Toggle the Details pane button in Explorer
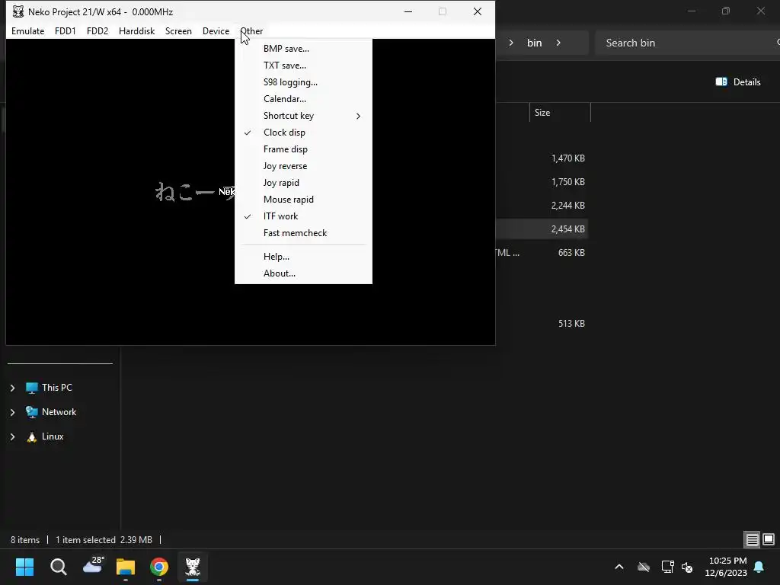780x585 pixels. [x=737, y=82]
